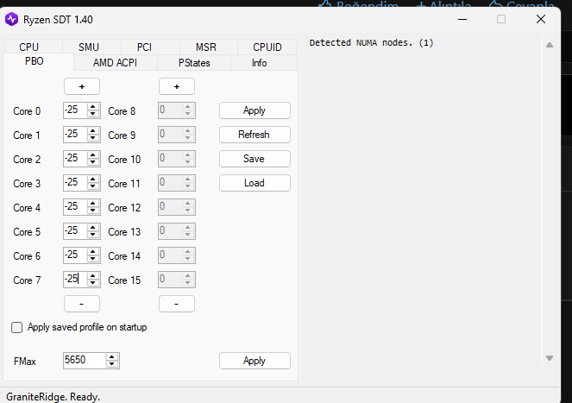Decrease Core 5 offset with down arrow
The image size is (572, 403).
pos(93,235)
